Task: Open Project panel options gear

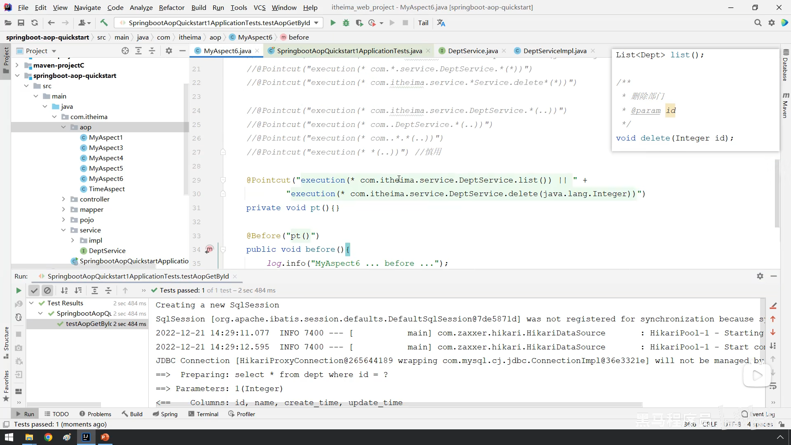Action: pyautogui.click(x=169, y=51)
